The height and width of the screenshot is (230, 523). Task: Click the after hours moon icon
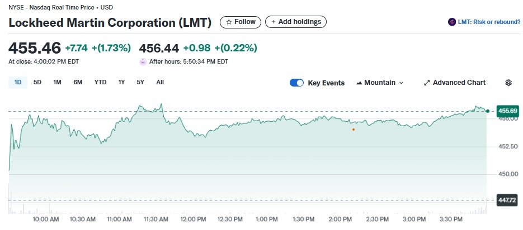coord(143,61)
